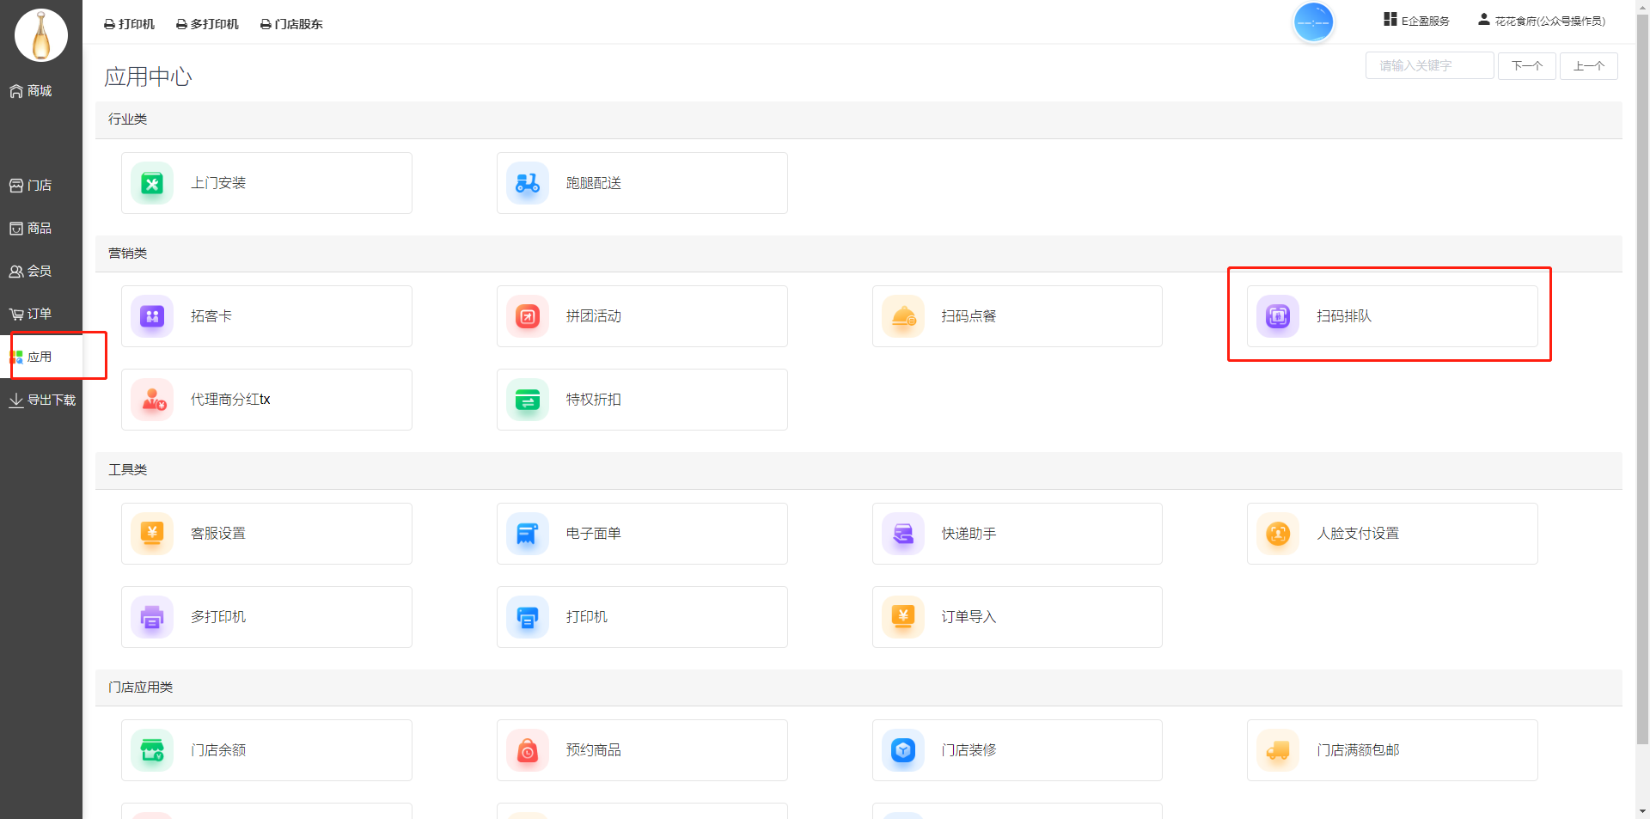Image resolution: width=1650 pixels, height=819 pixels.
Task: Click the 门店装修 blue cube icon
Action: 902,751
